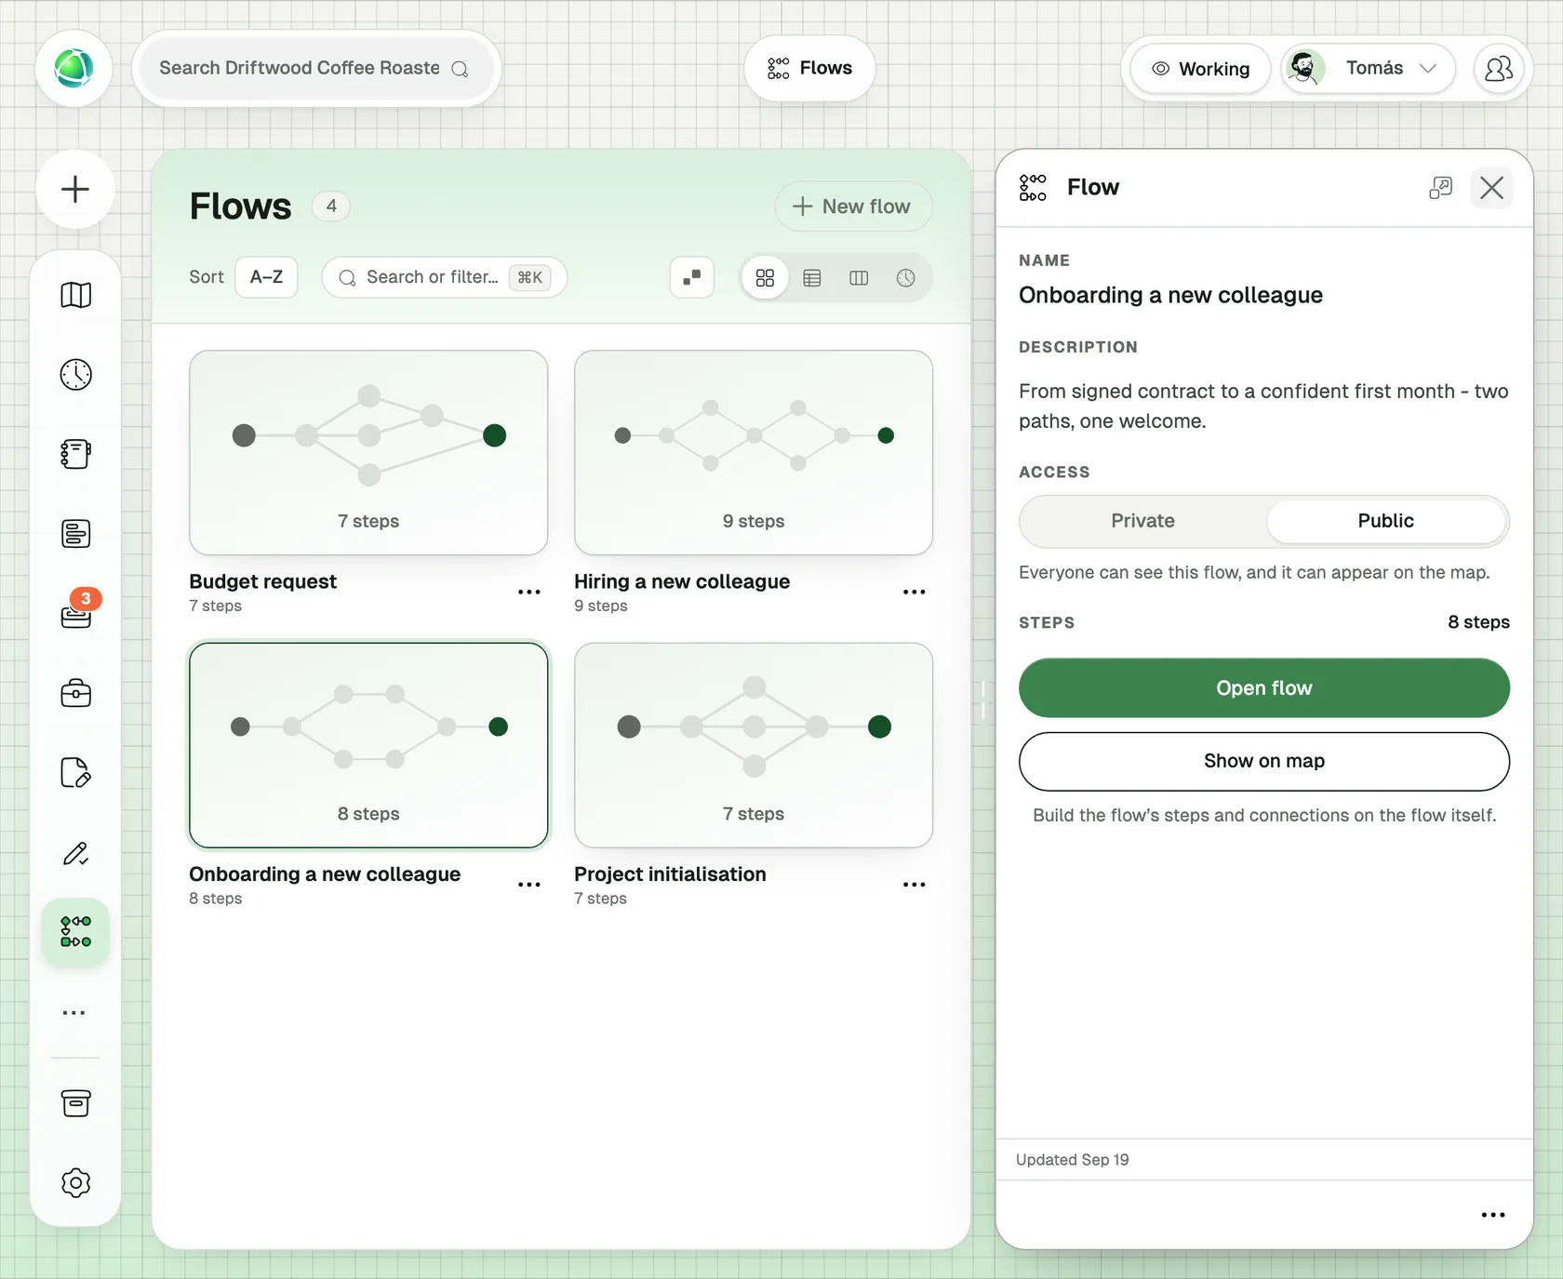1563x1279 pixels.
Task: Open the map icon in sidebar
Action: click(75, 295)
